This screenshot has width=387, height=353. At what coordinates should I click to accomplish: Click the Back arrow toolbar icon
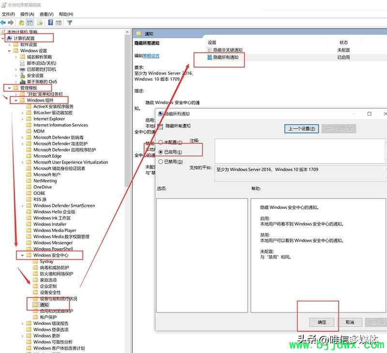tap(4, 23)
